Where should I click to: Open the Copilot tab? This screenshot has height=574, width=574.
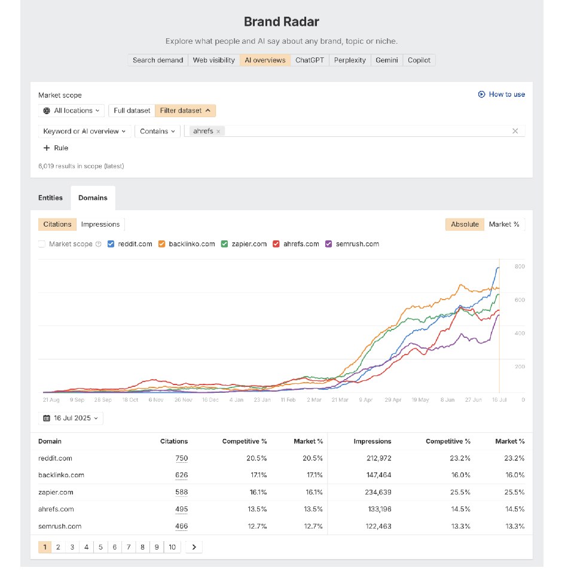[419, 60]
